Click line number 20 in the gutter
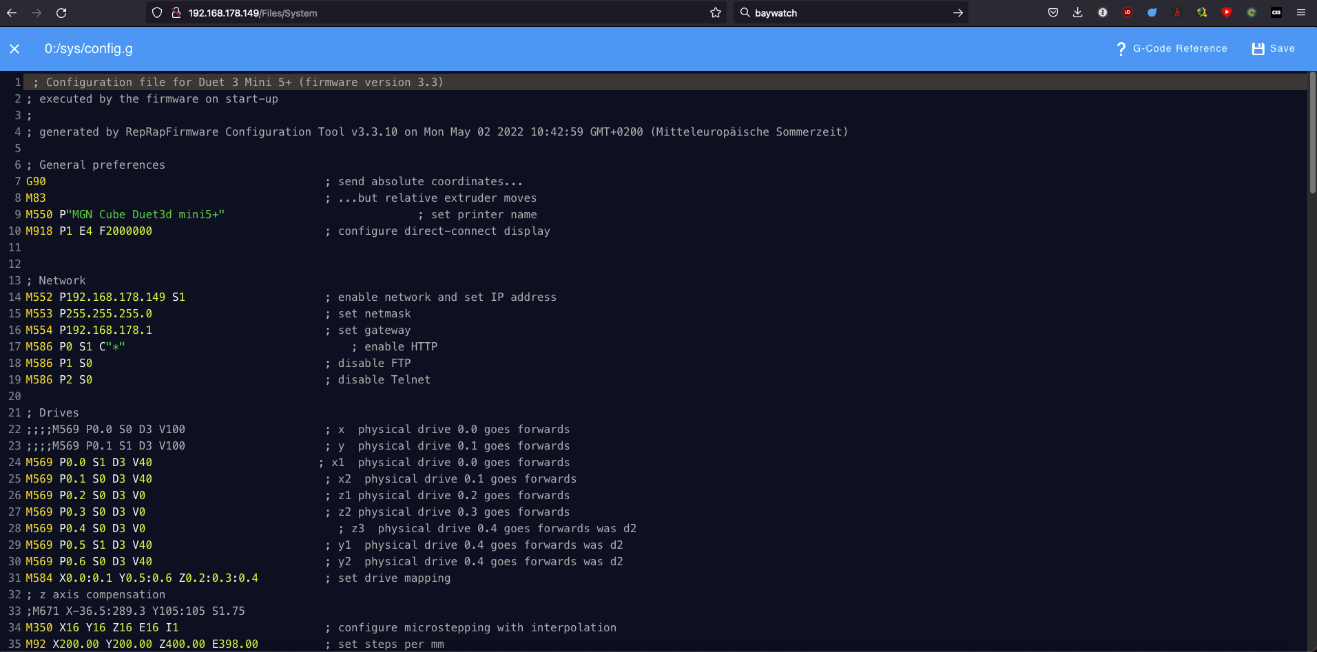 coord(14,397)
